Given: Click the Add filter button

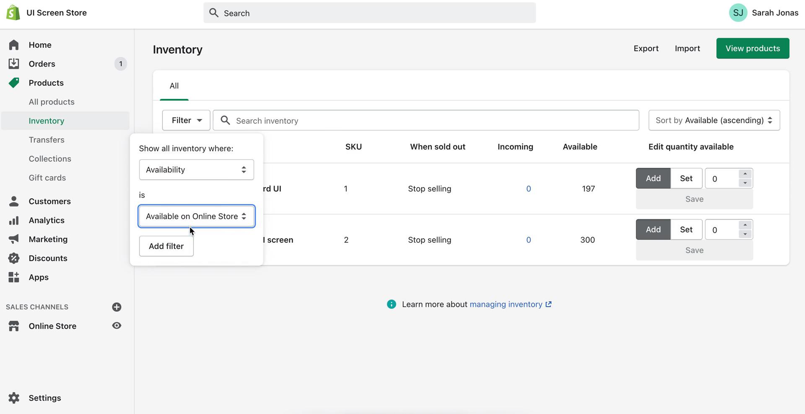Looking at the screenshot, I should click(166, 246).
